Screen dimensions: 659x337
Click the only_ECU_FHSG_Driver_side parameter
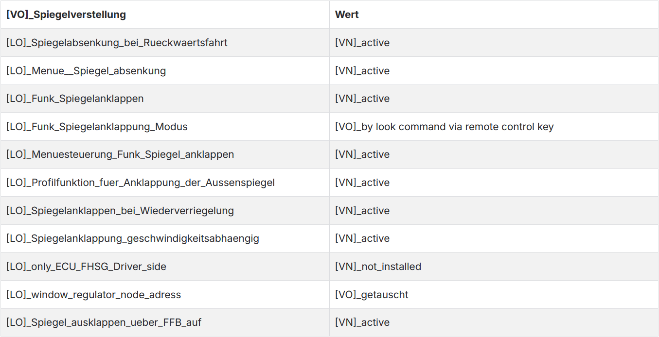point(86,267)
